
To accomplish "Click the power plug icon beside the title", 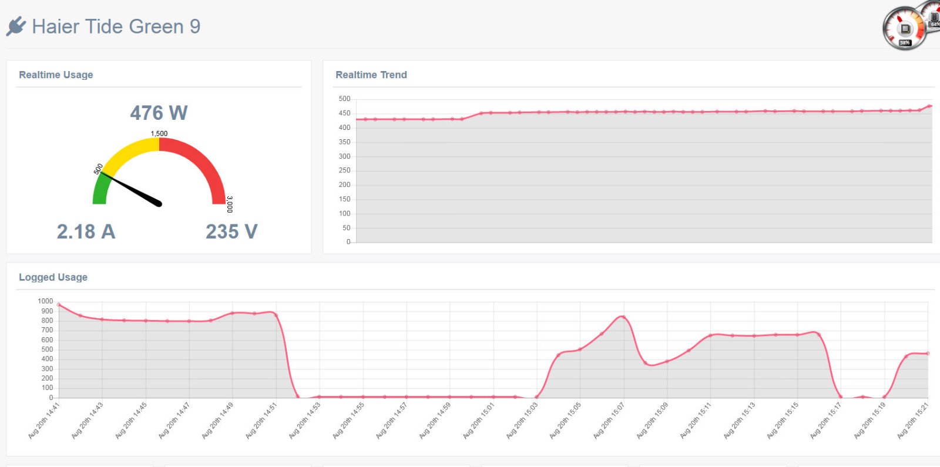I will [x=16, y=26].
